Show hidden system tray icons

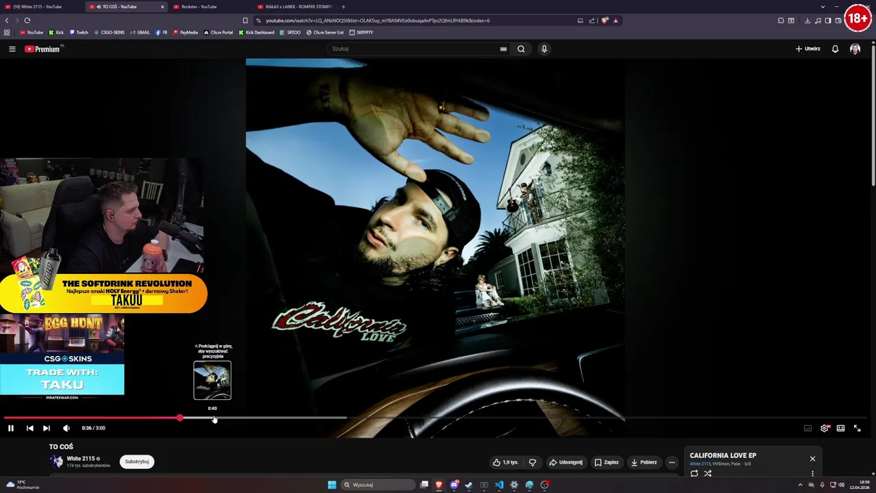800,485
